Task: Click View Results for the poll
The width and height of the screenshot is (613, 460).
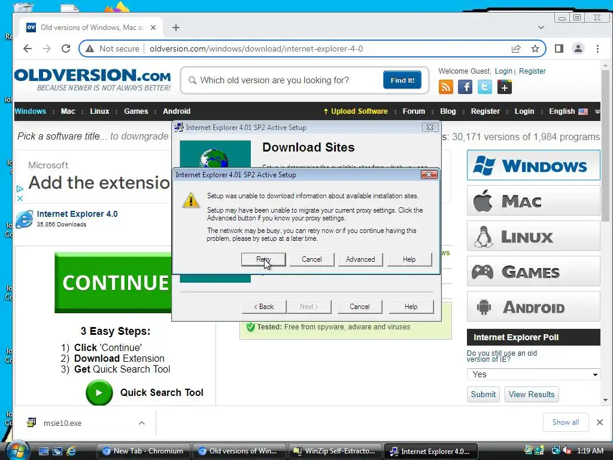Action: point(532,394)
